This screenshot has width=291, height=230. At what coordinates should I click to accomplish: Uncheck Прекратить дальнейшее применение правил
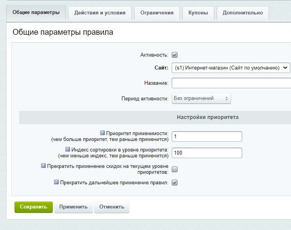point(174,182)
